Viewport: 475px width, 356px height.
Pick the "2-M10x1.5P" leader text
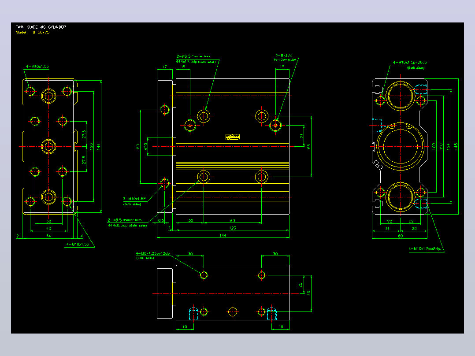(134, 199)
